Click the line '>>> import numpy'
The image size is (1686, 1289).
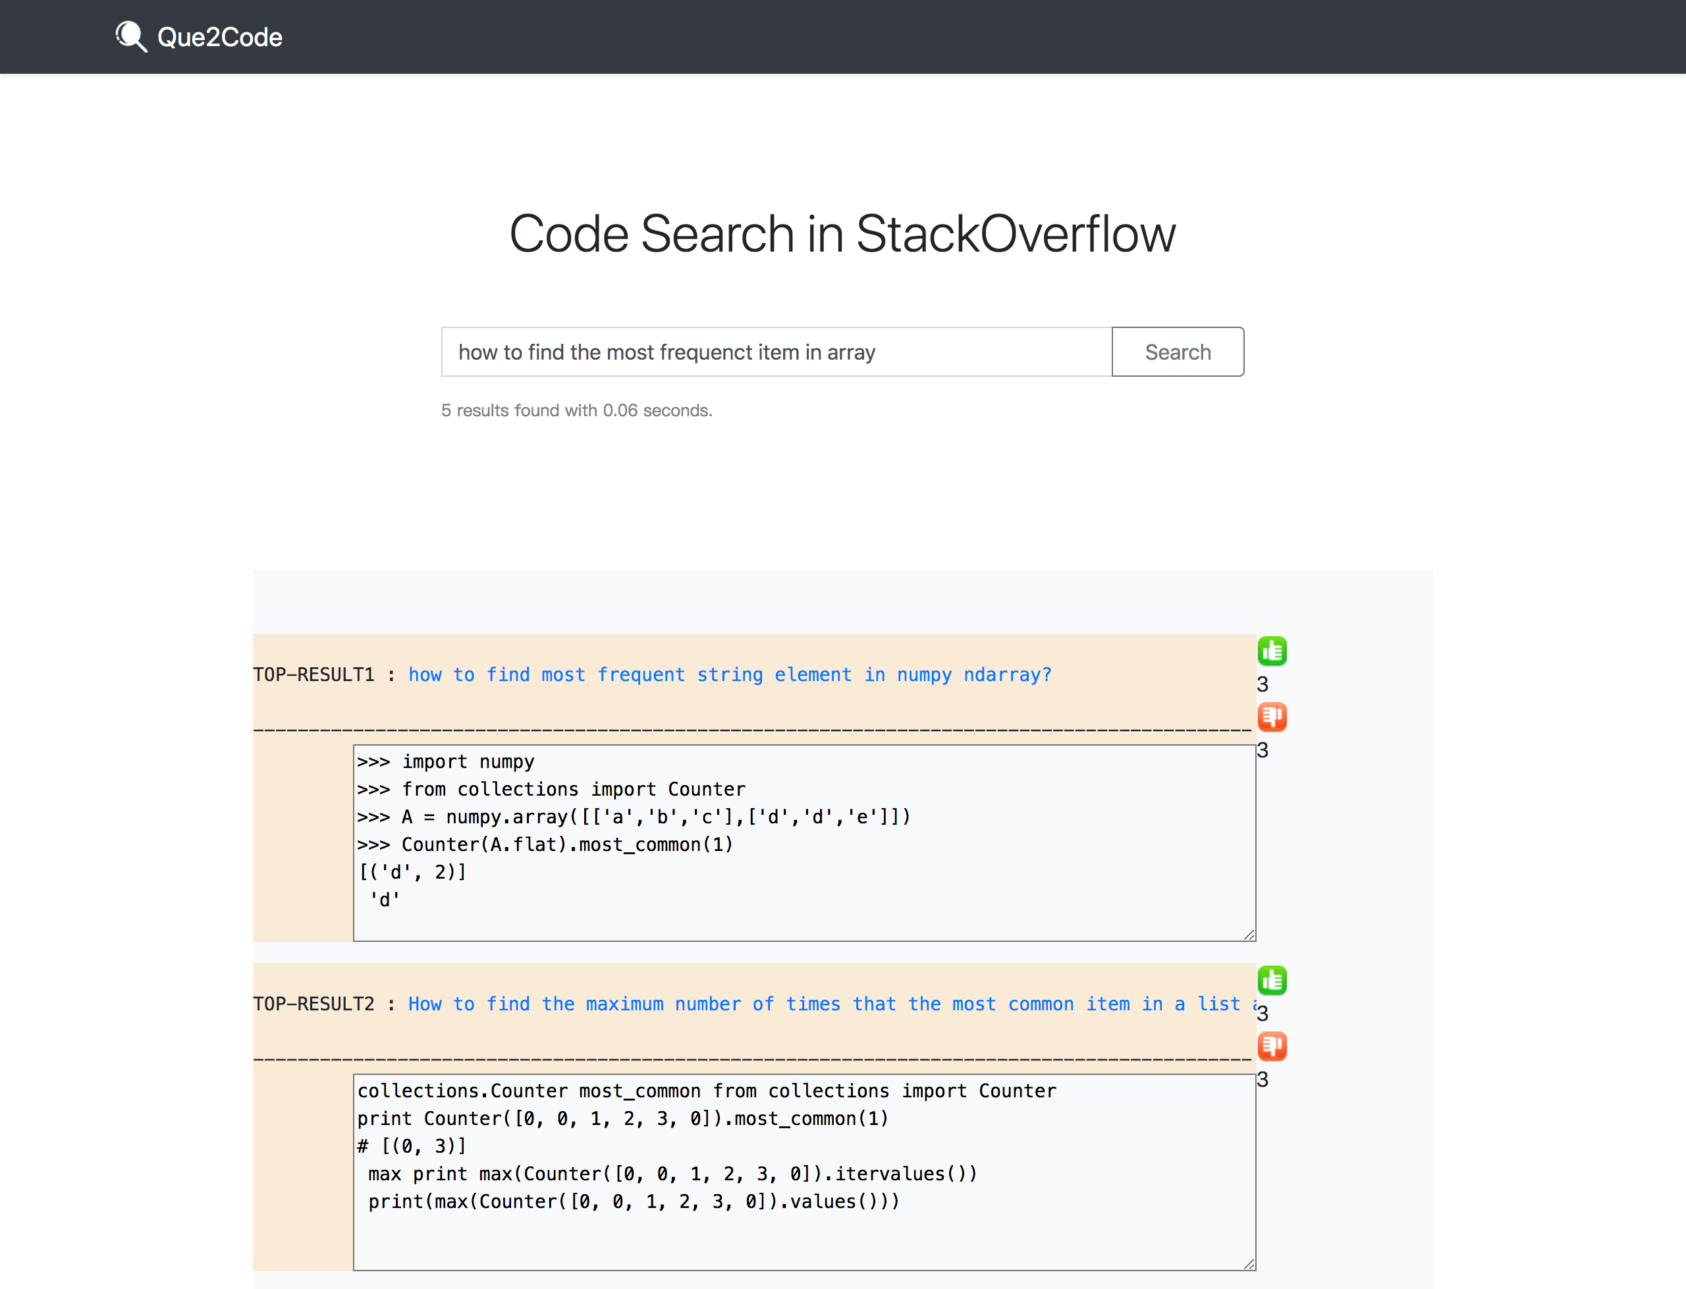tap(446, 762)
